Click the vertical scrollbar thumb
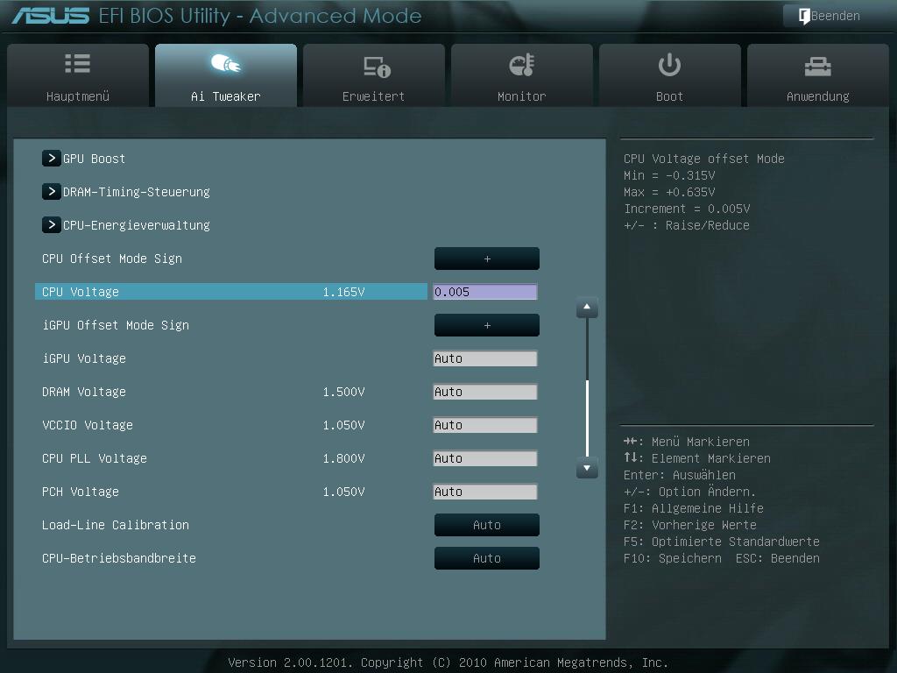The width and height of the screenshot is (897, 673). [587, 417]
